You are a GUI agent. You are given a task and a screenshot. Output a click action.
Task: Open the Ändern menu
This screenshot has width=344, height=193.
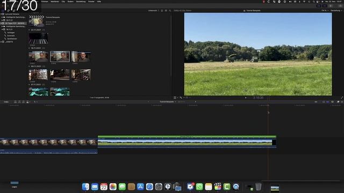70,2
